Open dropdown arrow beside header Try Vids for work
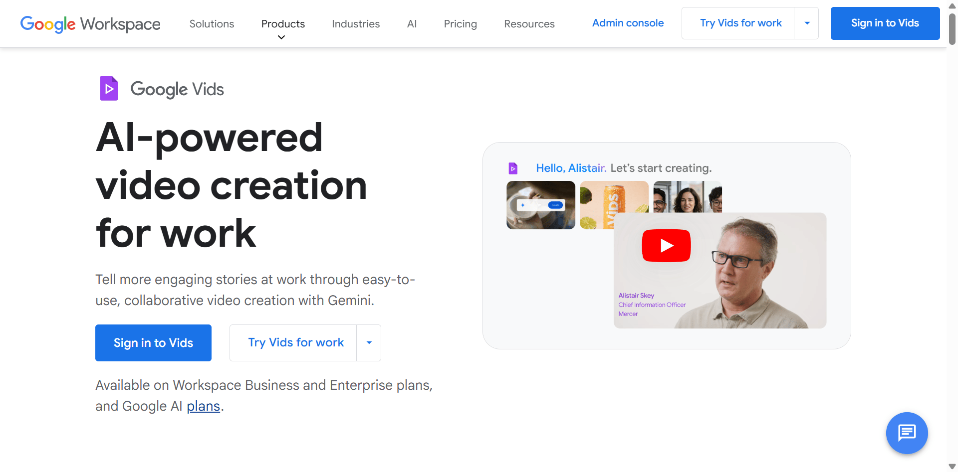This screenshot has width=958, height=472. pyautogui.click(x=807, y=23)
